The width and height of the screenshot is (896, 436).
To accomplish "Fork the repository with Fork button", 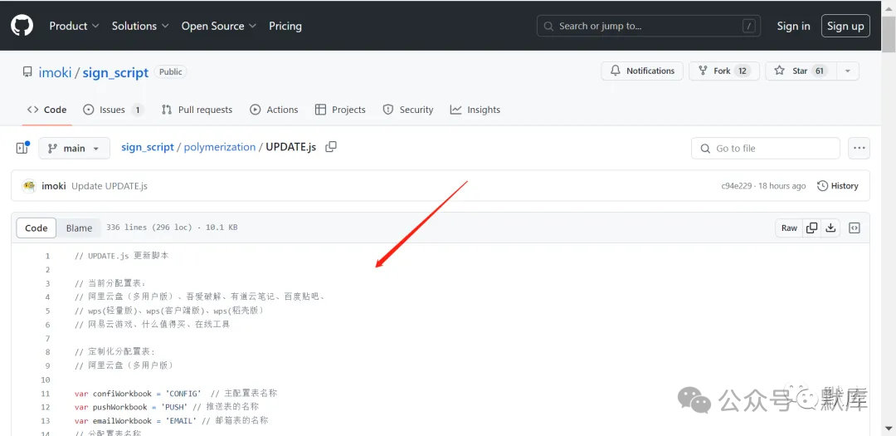I will click(x=724, y=71).
